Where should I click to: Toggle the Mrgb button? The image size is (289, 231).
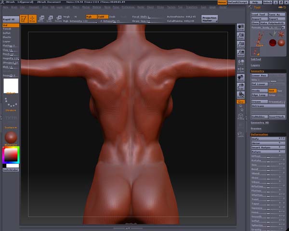pos(66,17)
